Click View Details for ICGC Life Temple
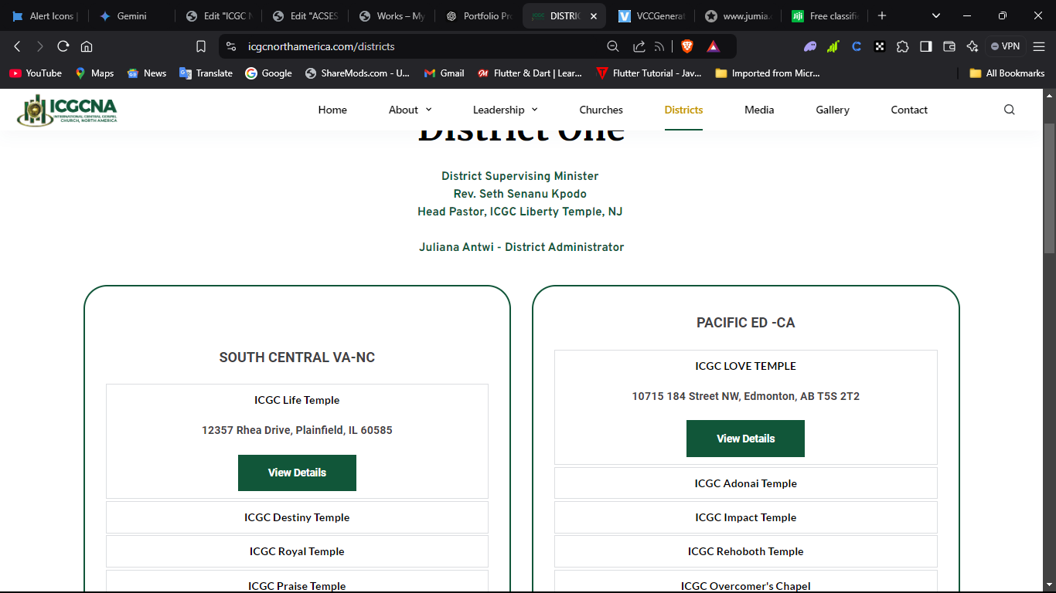 pyautogui.click(x=297, y=473)
